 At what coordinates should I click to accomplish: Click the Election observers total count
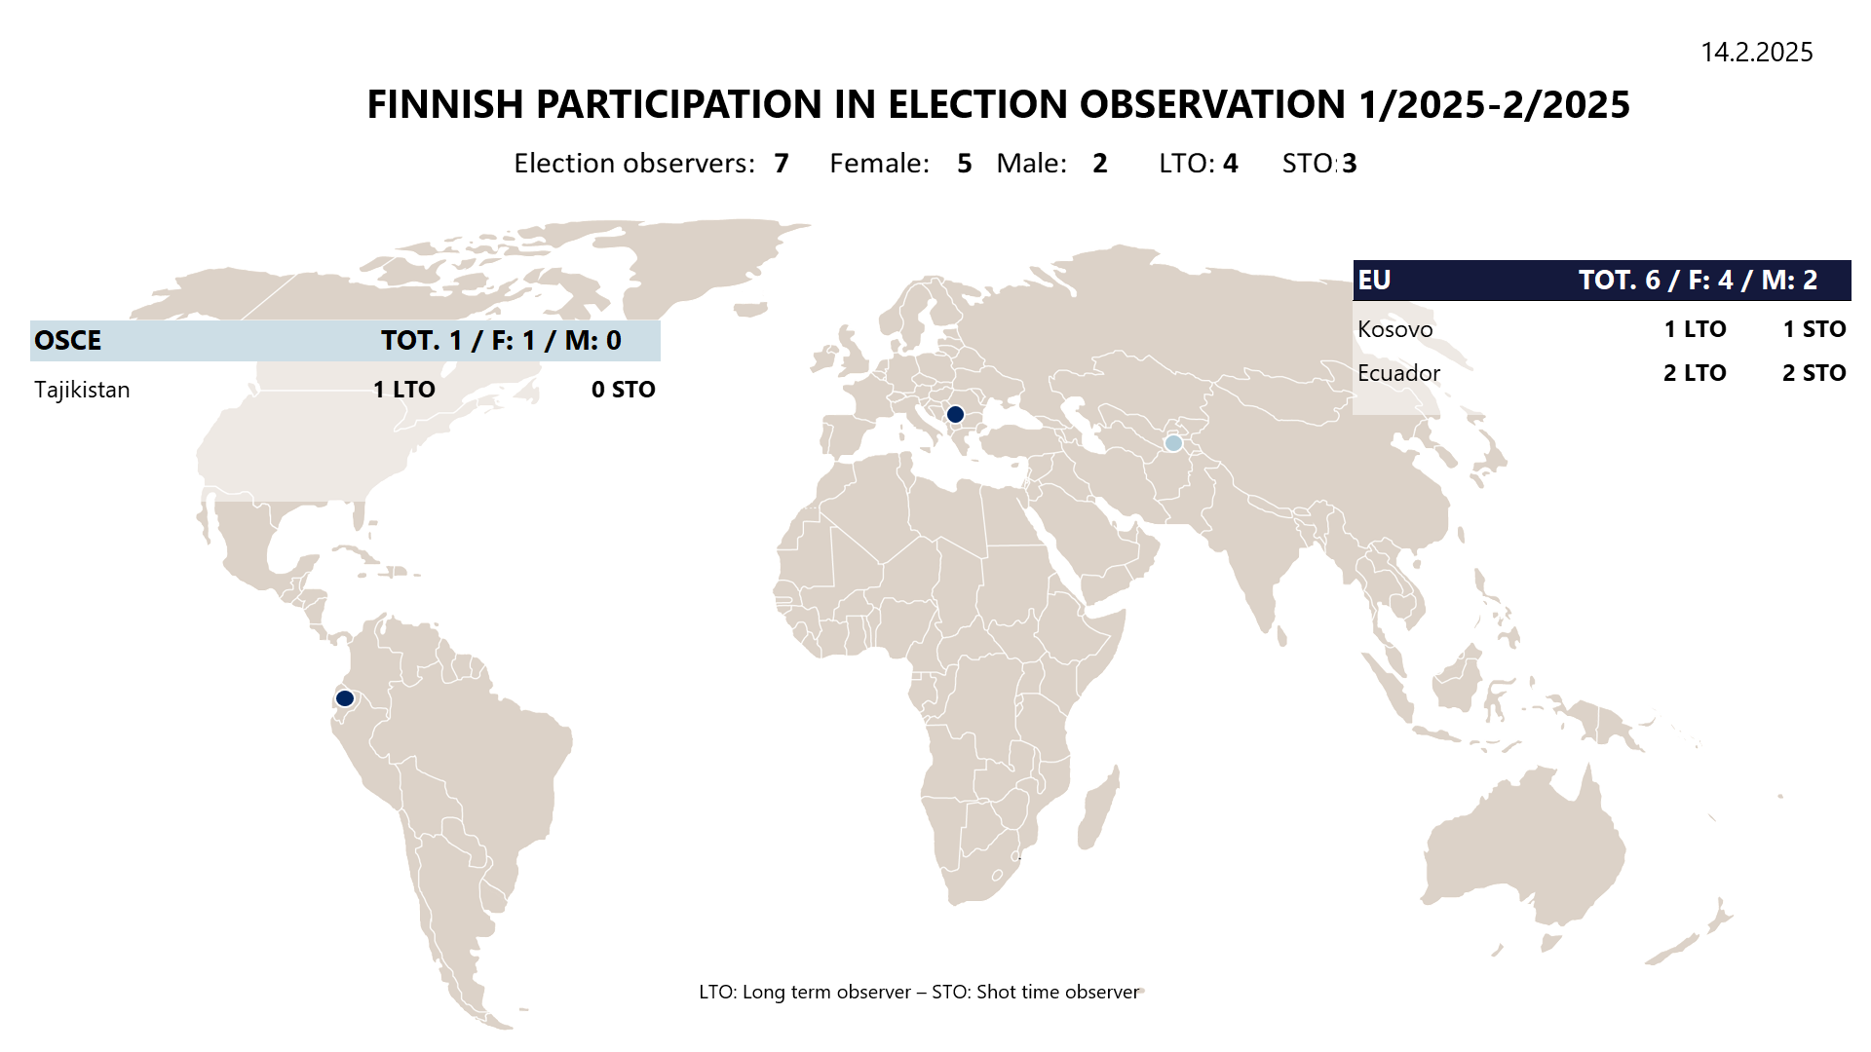click(x=782, y=163)
